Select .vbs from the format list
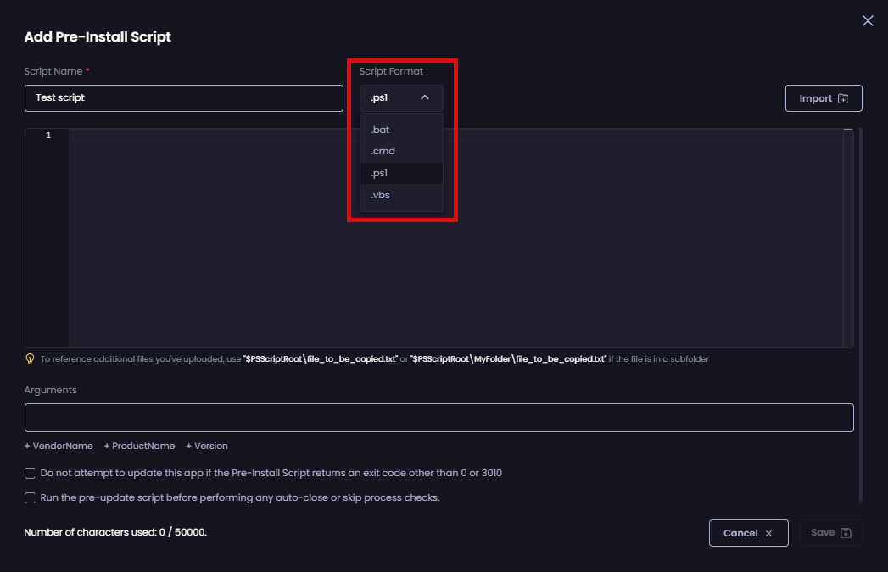 (x=380, y=194)
